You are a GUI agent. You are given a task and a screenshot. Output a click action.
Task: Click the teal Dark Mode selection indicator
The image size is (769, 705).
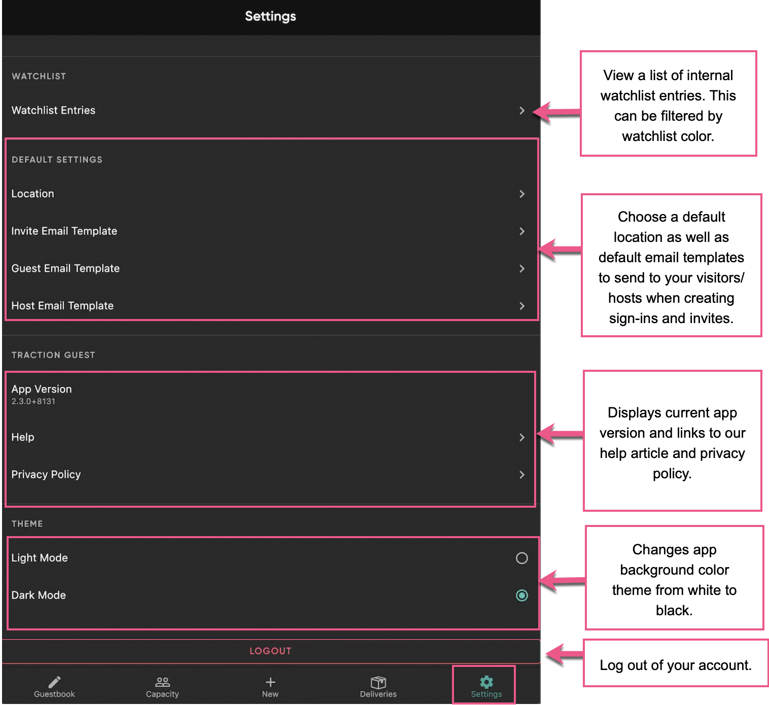(x=521, y=595)
